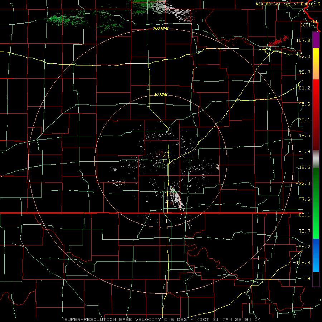Image resolution: width=322 pixels, height=322 pixels.
Task: Click the yellow-orange segment of color bar
Action: point(316,64)
